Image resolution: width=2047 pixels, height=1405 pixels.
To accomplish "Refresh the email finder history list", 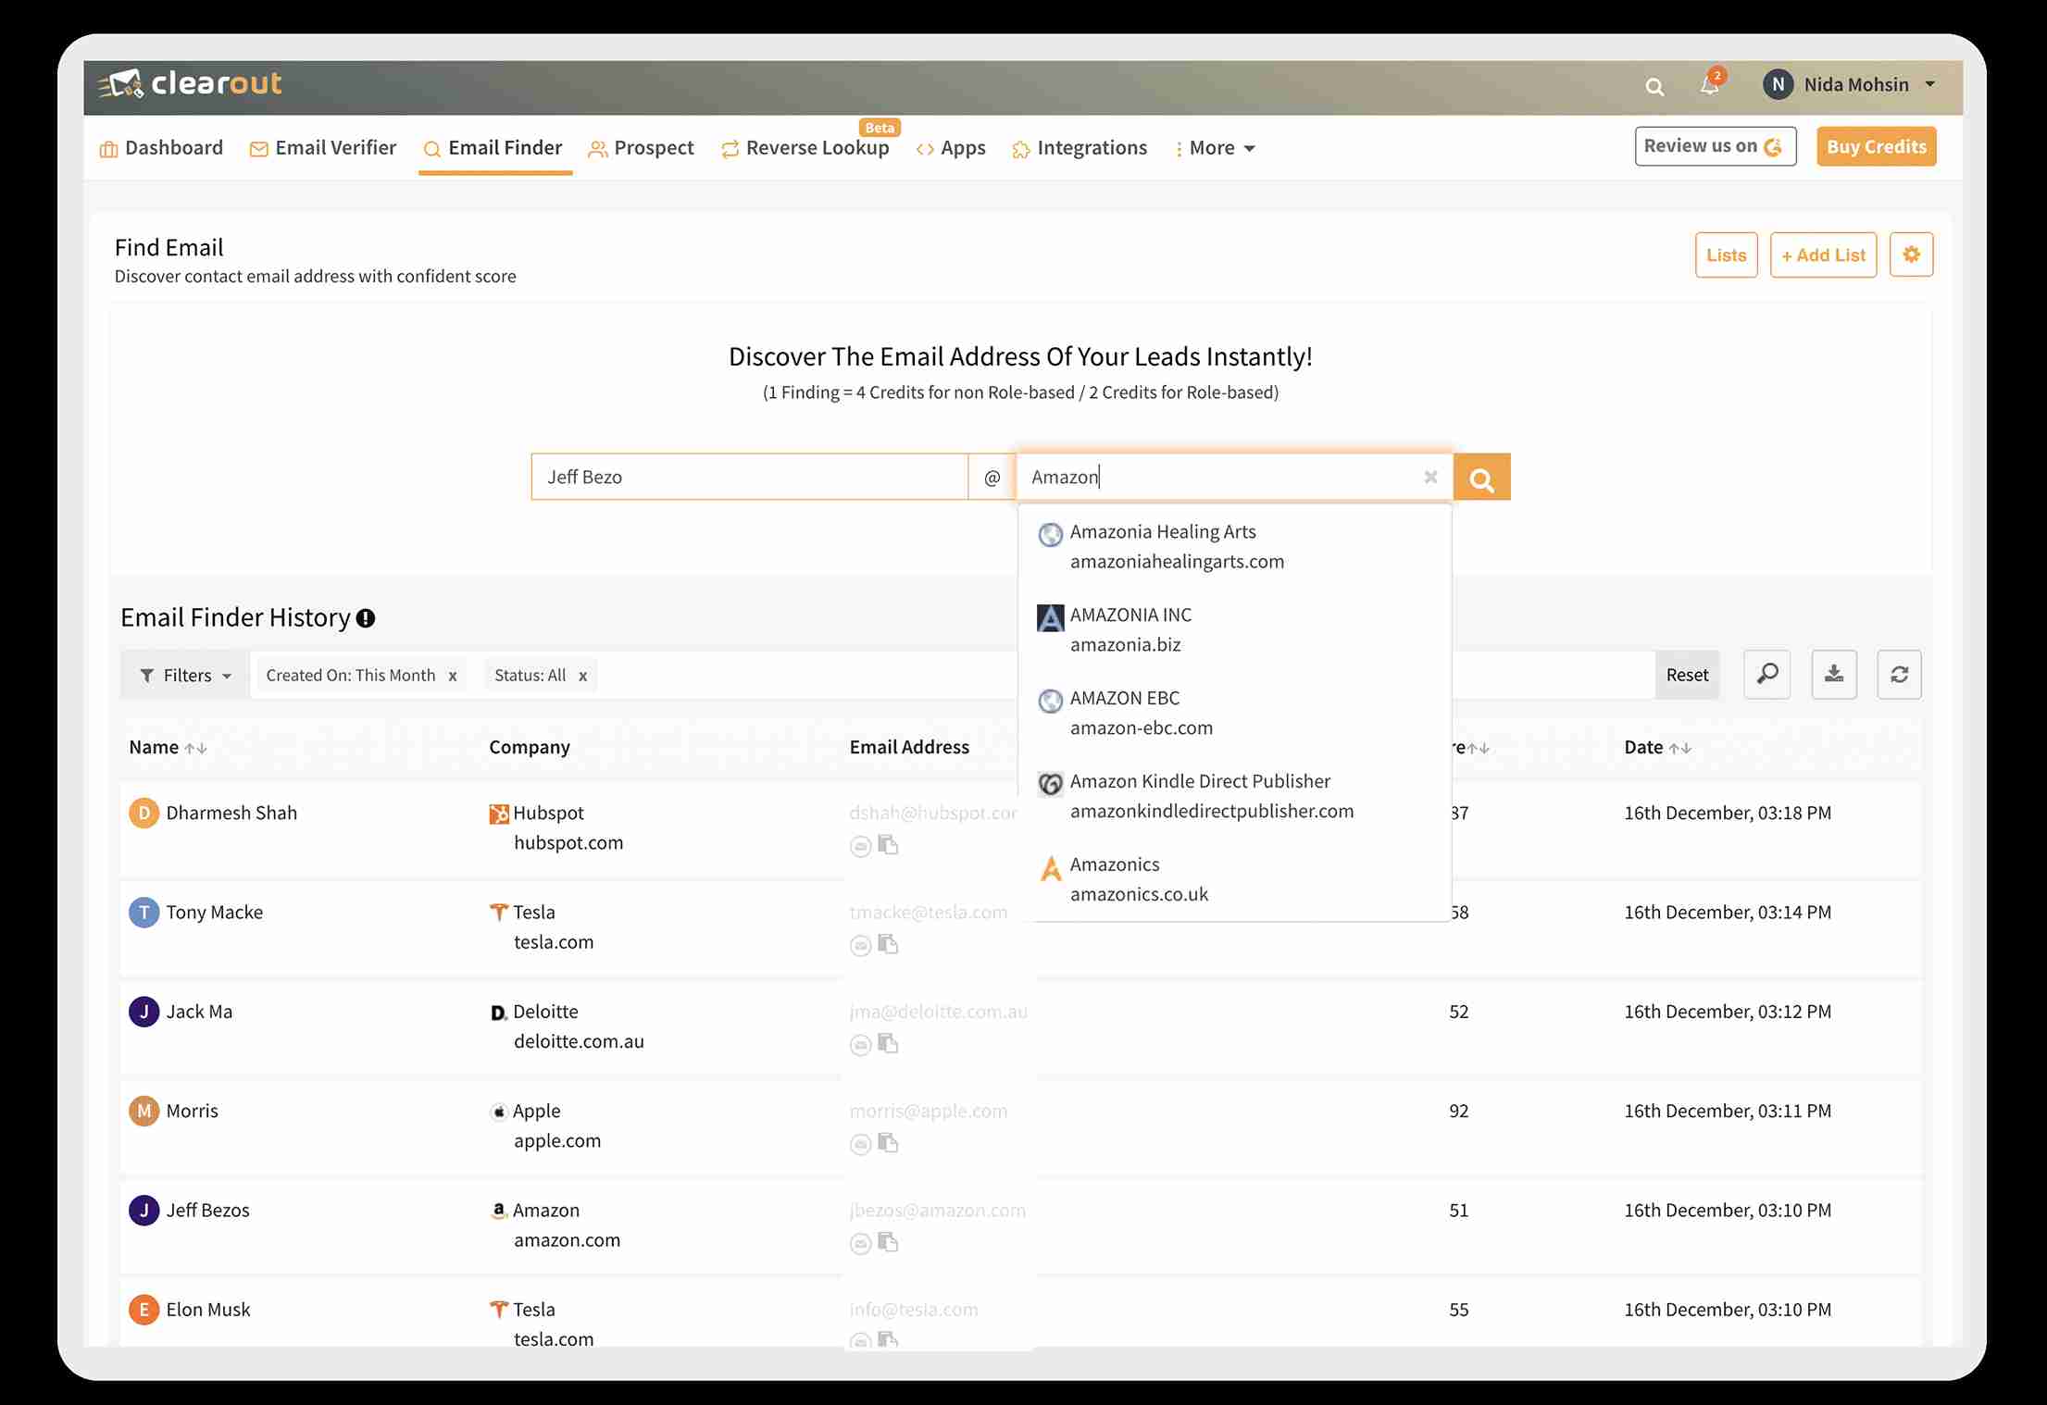I will pyautogui.click(x=1899, y=674).
